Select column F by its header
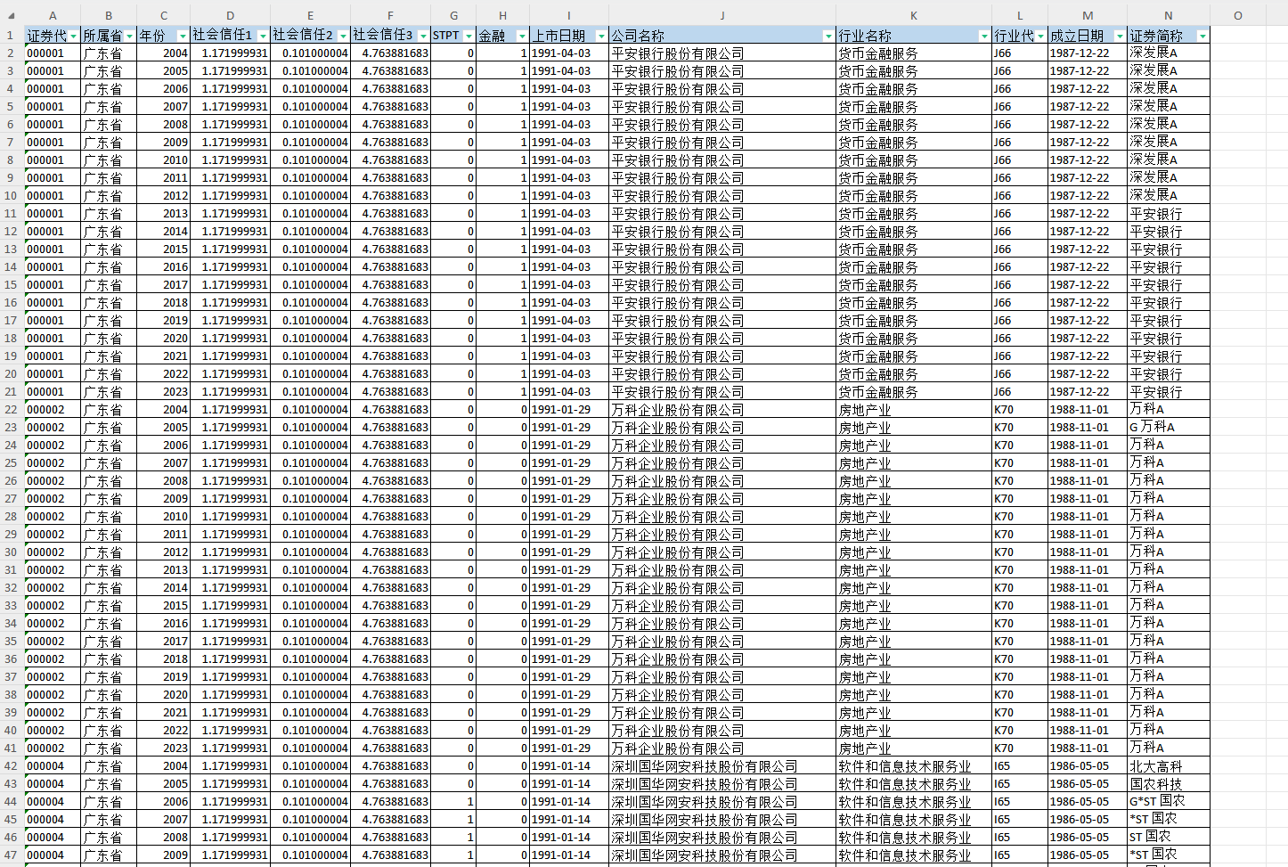The image size is (1288, 867). tap(390, 15)
